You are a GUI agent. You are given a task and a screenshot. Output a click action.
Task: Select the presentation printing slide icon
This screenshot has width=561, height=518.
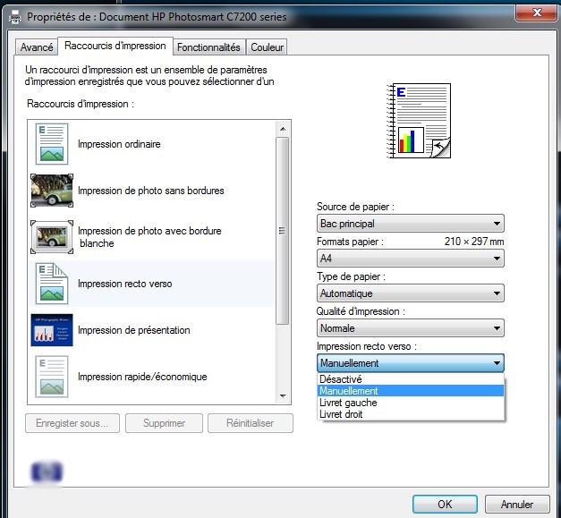(x=52, y=330)
